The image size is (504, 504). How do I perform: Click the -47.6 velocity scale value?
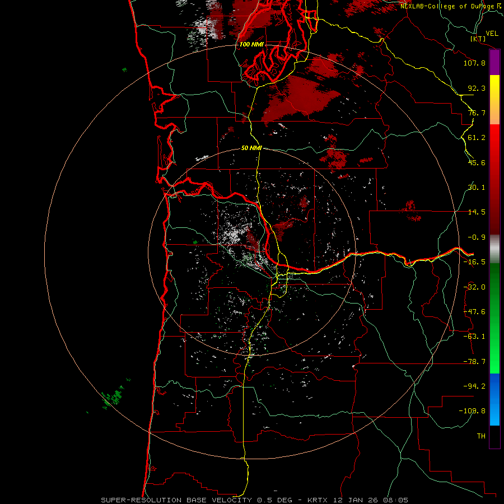pyautogui.click(x=474, y=312)
